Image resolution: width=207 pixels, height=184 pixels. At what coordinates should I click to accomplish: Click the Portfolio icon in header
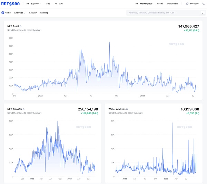point(187,3)
